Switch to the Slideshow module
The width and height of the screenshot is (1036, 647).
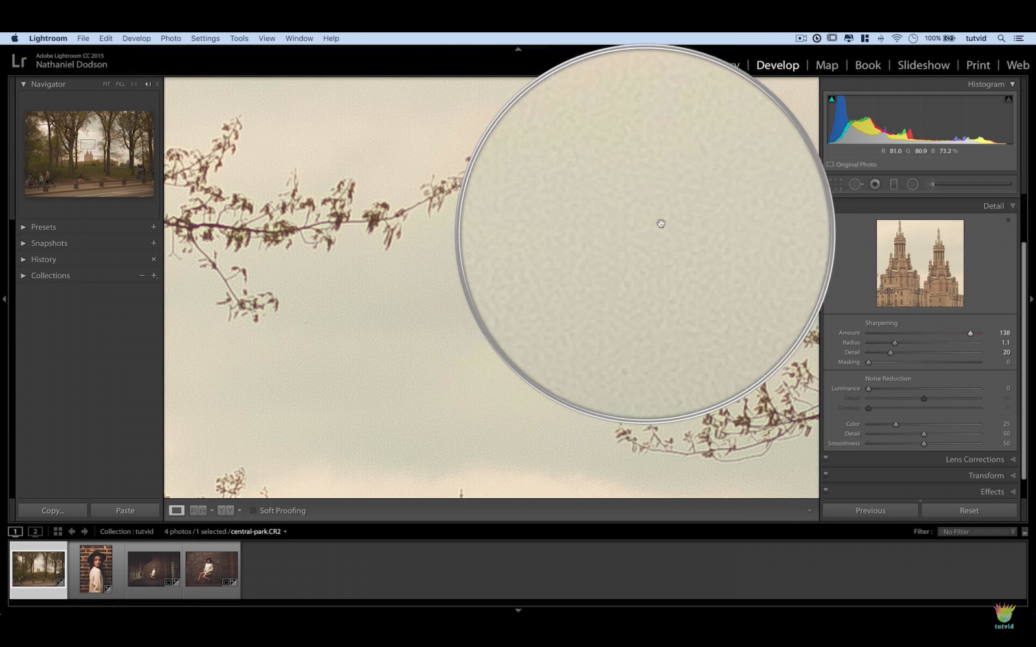point(923,65)
